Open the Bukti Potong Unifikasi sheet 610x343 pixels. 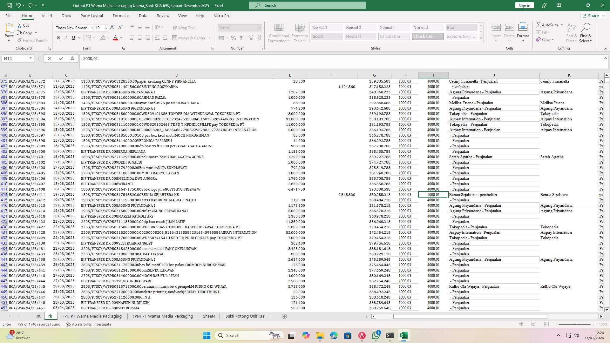[x=245, y=316]
